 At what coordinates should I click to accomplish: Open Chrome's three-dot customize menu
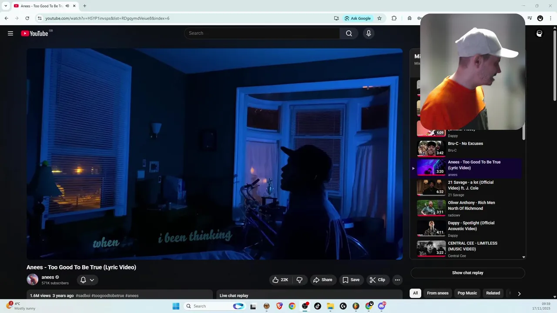[551, 18]
